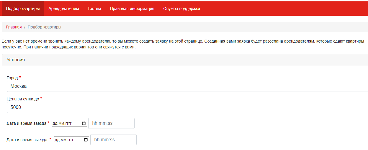
Task: Click the breadcrumb text Подбор квартиры
Action: click(x=45, y=27)
